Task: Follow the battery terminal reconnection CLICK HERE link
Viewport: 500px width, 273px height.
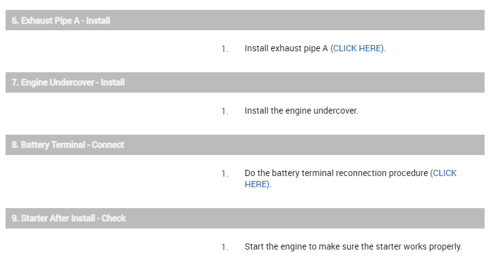Action: point(443,174)
